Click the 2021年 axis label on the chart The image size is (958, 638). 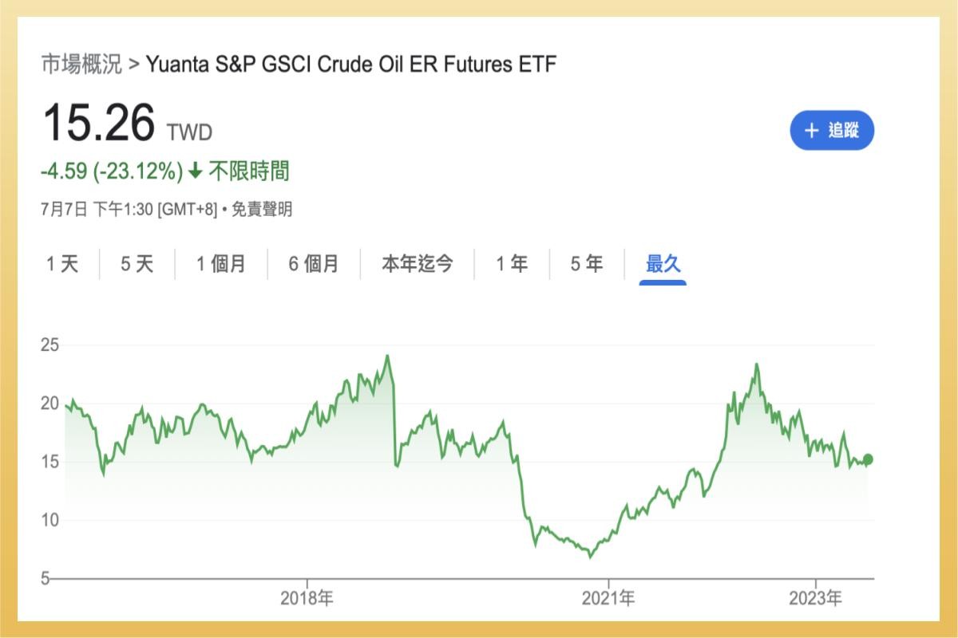click(x=612, y=595)
